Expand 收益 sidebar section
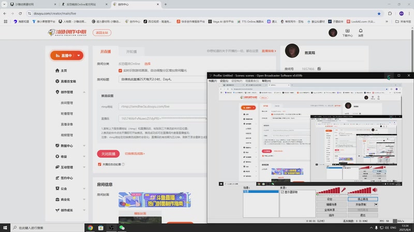Image resolution: width=414 pixels, height=232 pixels. click(x=84, y=157)
